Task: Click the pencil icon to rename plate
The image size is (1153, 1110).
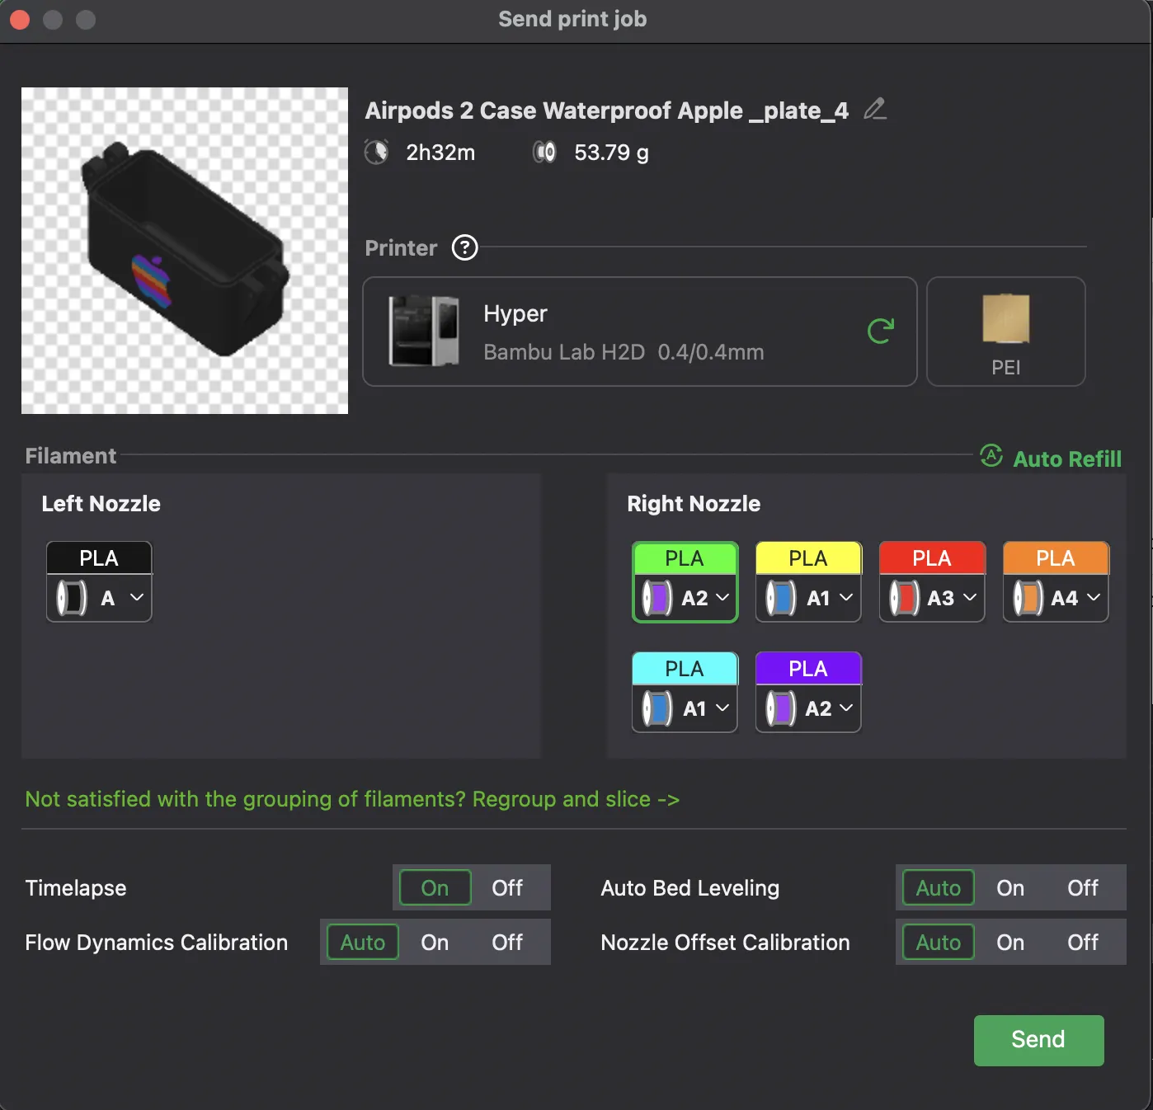Action: click(x=875, y=109)
